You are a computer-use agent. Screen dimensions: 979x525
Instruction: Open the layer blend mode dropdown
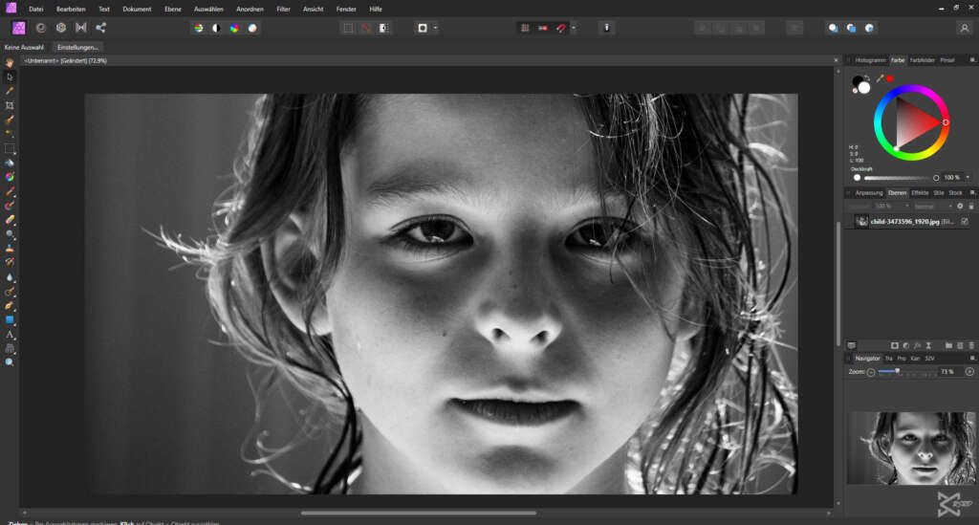(x=932, y=206)
